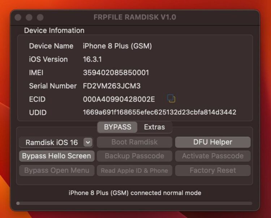Click the UDID value text

(159, 112)
